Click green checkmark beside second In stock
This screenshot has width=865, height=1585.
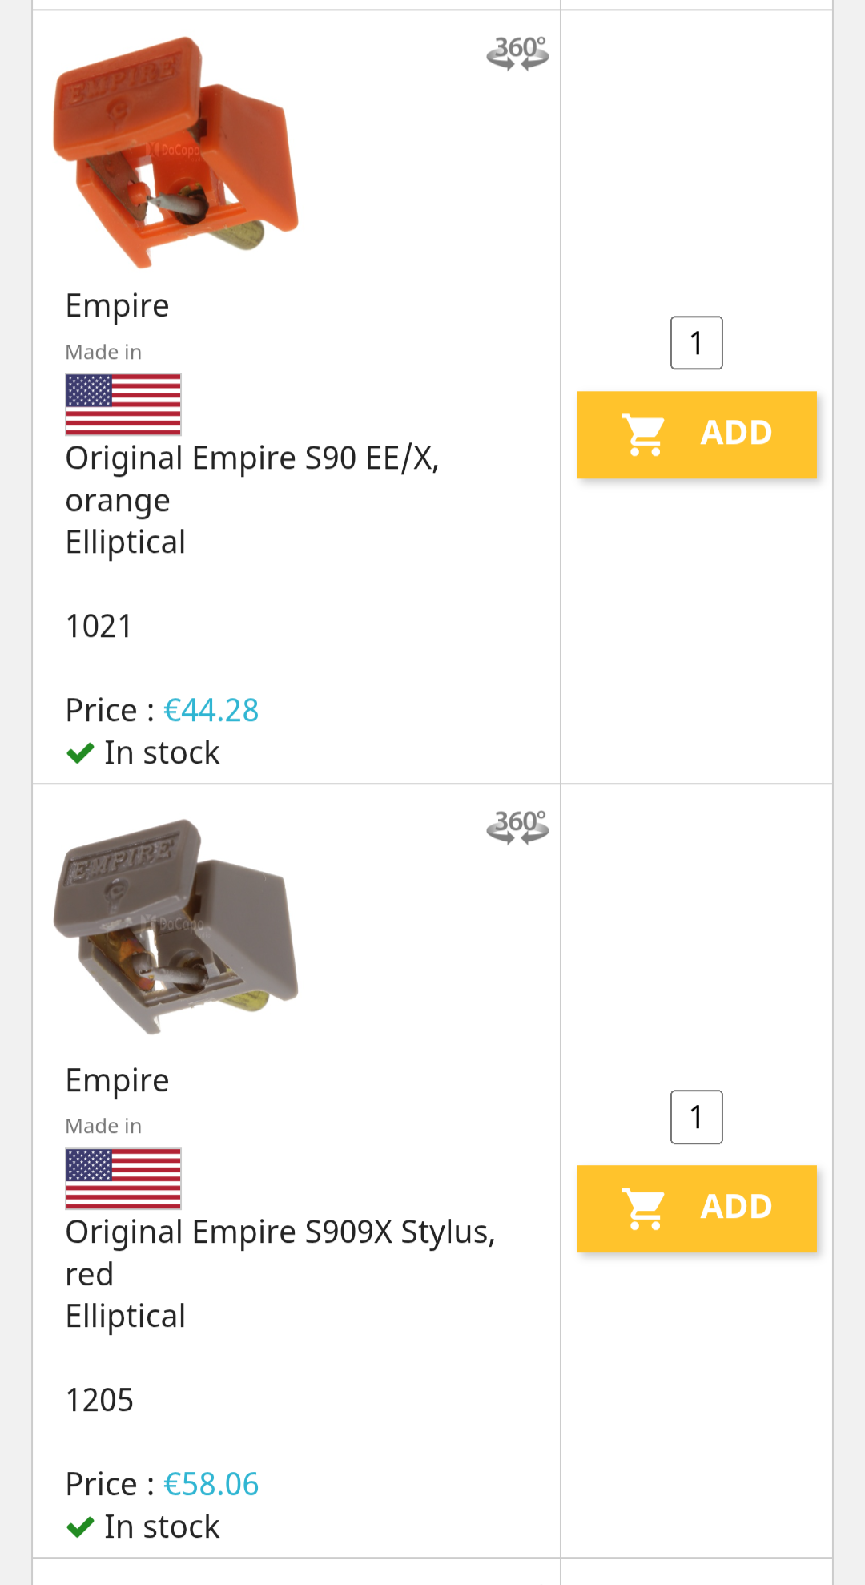coord(80,1527)
